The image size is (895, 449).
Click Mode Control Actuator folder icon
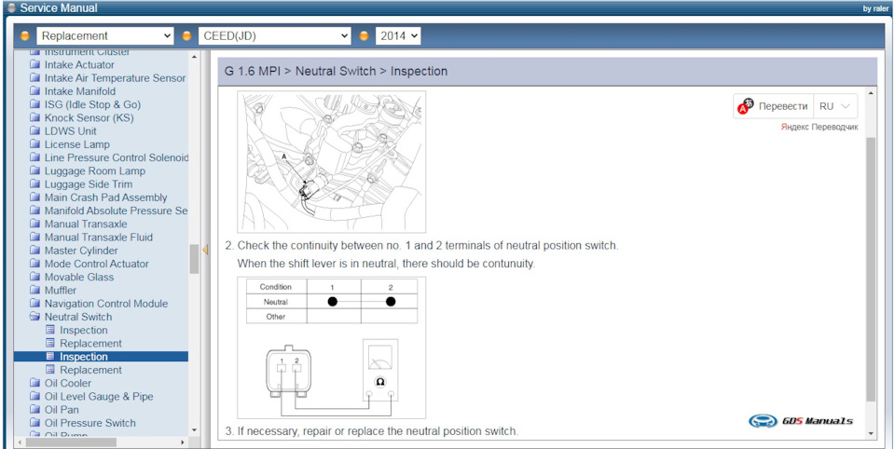click(x=35, y=264)
